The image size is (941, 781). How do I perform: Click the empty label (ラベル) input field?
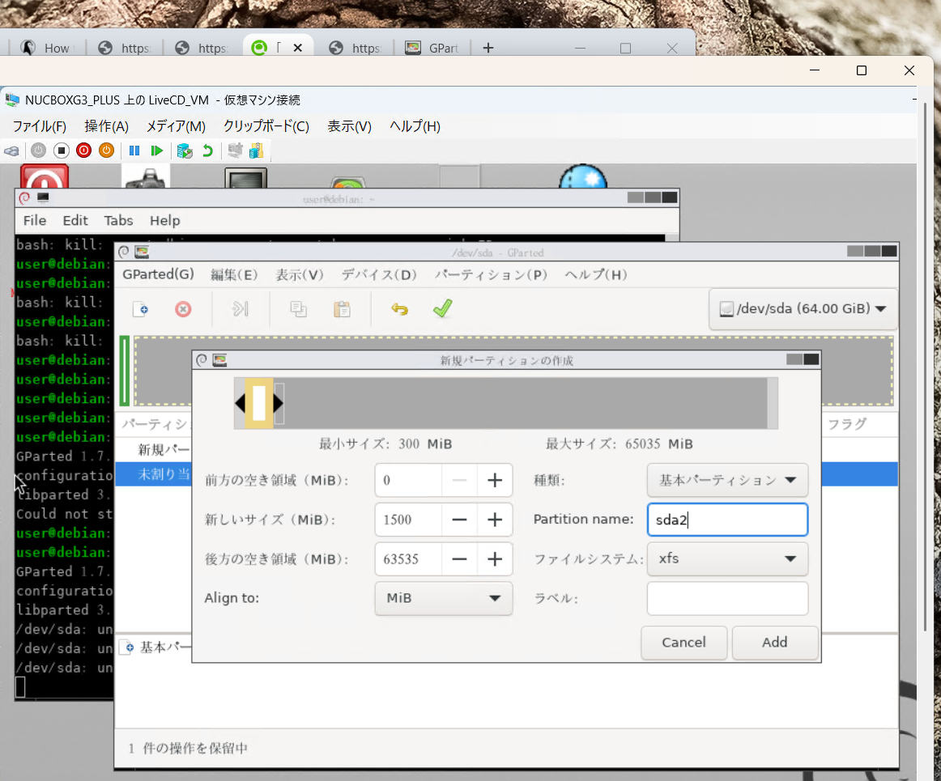pyautogui.click(x=727, y=598)
